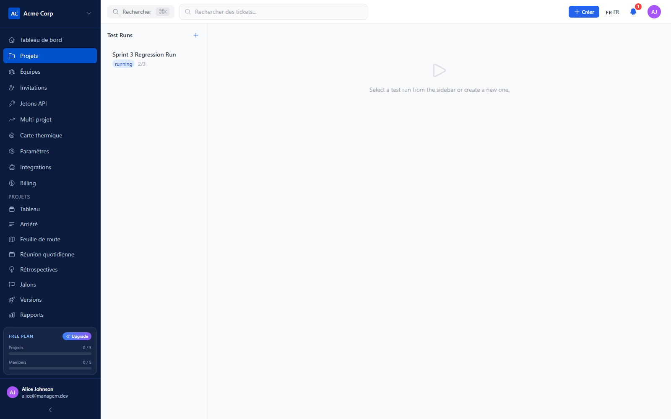Viewport: 671px width, 419px height.
Task: Open Feuille de route link
Action: point(50,239)
